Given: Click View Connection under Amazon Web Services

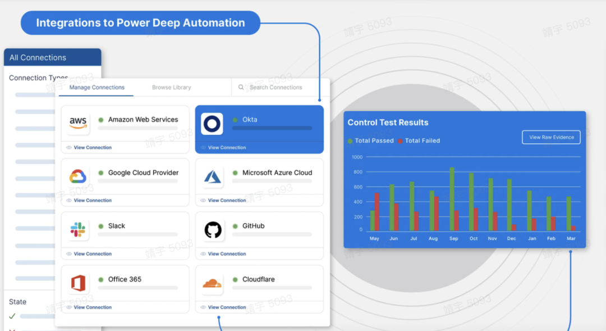Looking at the screenshot, I should [93, 148].
